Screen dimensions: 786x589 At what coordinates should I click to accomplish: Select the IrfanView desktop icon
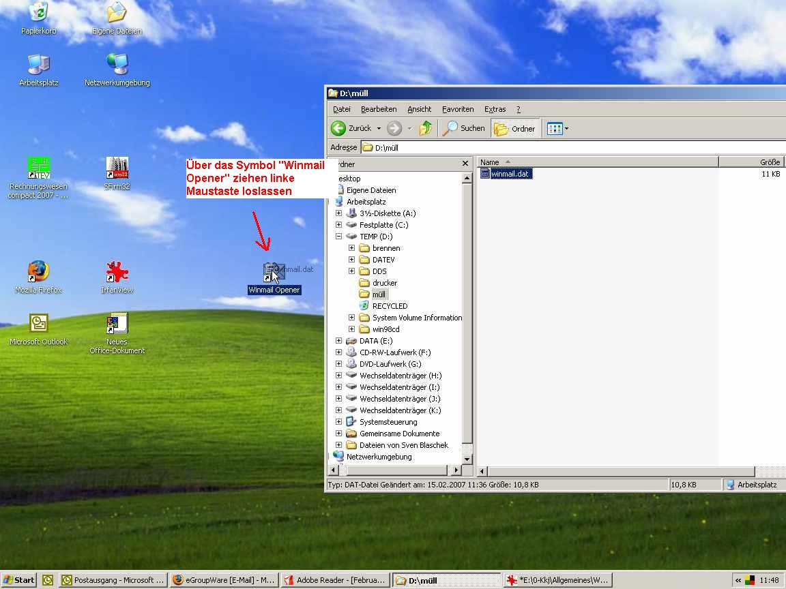tap(117, 272)
